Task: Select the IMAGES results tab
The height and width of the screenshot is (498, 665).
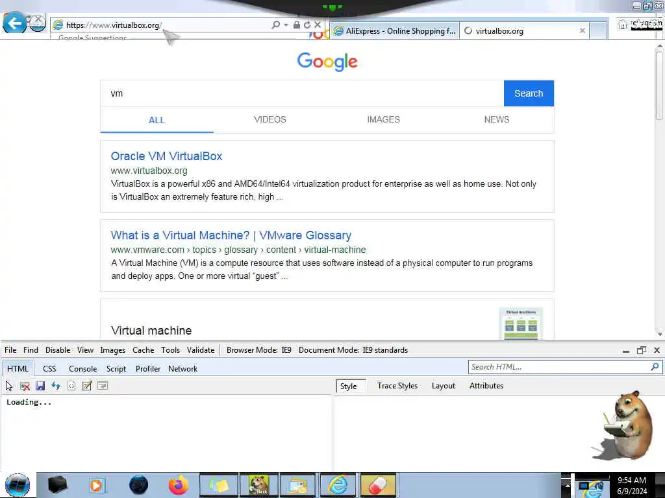Action: (383, 119)
